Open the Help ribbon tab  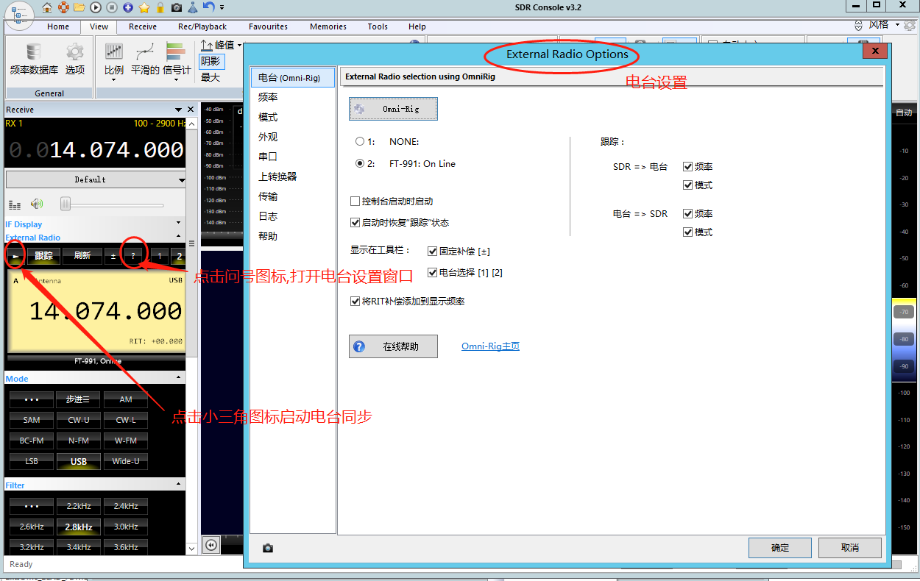point(417,26)
